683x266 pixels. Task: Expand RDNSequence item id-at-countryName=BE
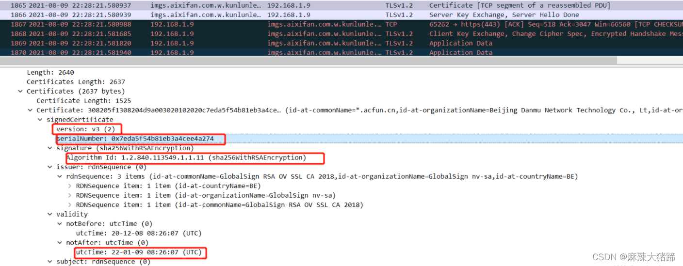[70, 186]
